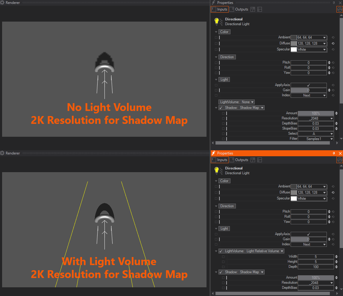Click the Directional light bulb icon in the top panel
Viewport: 343px width, 296px height.
coord(217,22)
